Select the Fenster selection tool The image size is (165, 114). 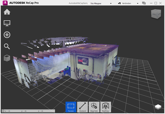(71, 107)
